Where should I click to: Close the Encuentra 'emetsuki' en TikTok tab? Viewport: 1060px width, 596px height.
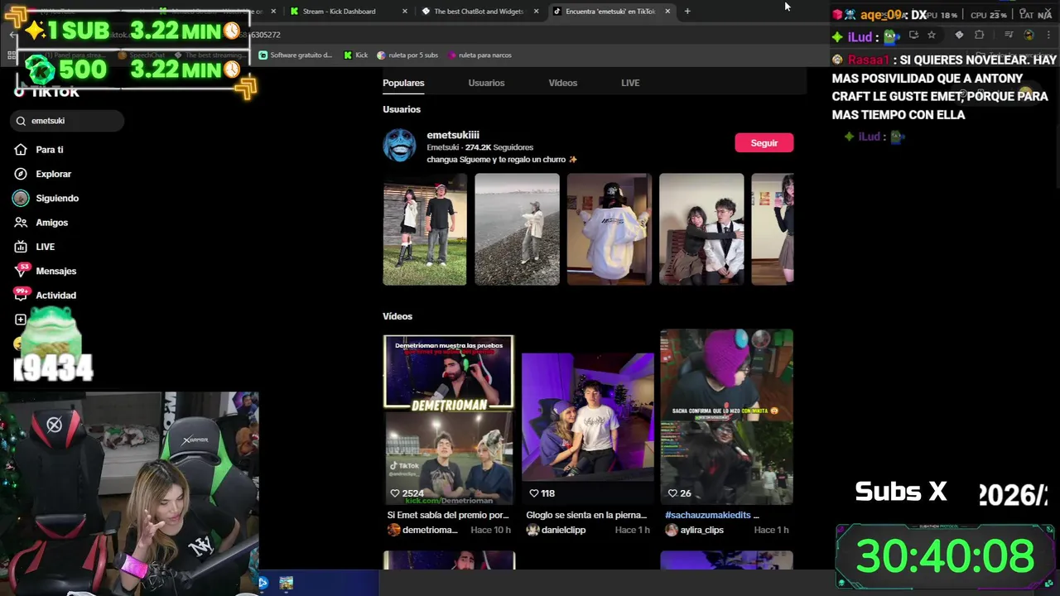[667, 12]
